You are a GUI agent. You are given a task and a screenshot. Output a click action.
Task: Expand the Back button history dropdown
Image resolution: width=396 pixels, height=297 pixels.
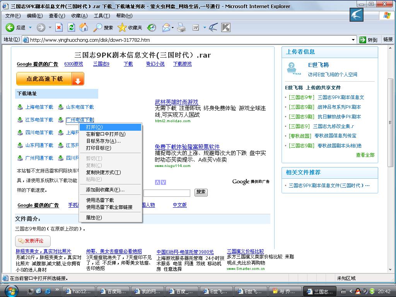[x=31, y=27]
